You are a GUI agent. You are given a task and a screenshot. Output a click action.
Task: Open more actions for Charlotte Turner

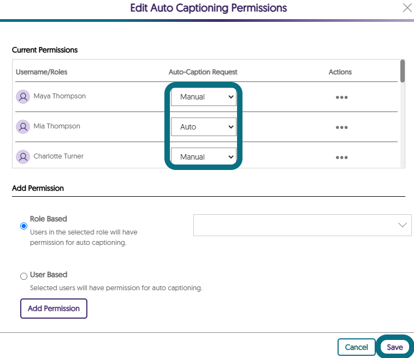[341, 157]
